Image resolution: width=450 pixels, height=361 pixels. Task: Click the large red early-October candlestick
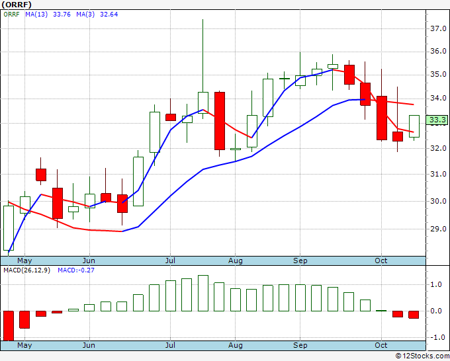pos(382,118)
